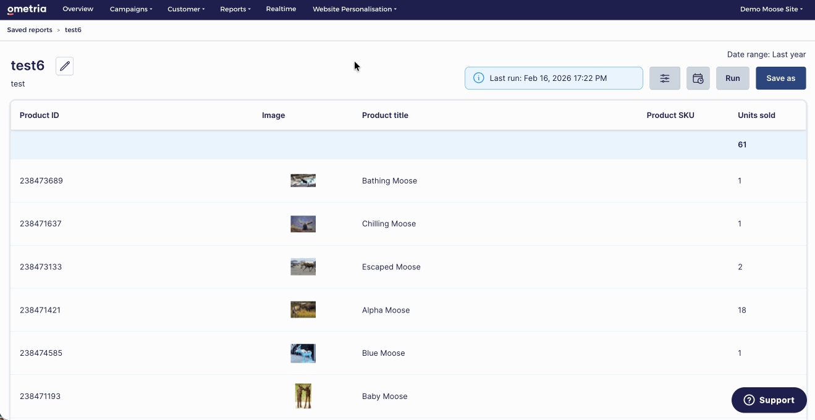
Task: Open the Reports dropdown
Action: pyautogui.click(x=235, y=9)
